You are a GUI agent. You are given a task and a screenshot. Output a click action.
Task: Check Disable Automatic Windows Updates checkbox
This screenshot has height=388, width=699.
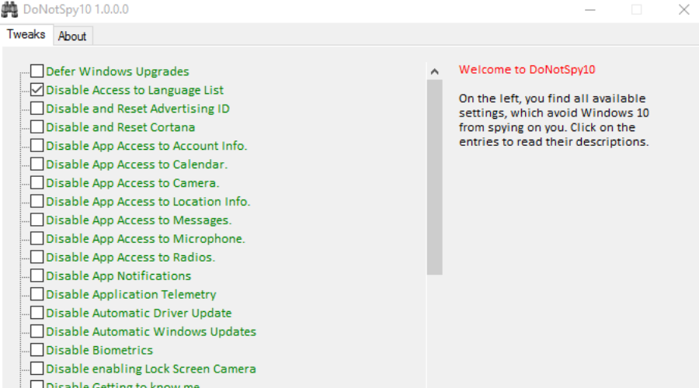tap(37, 331)
